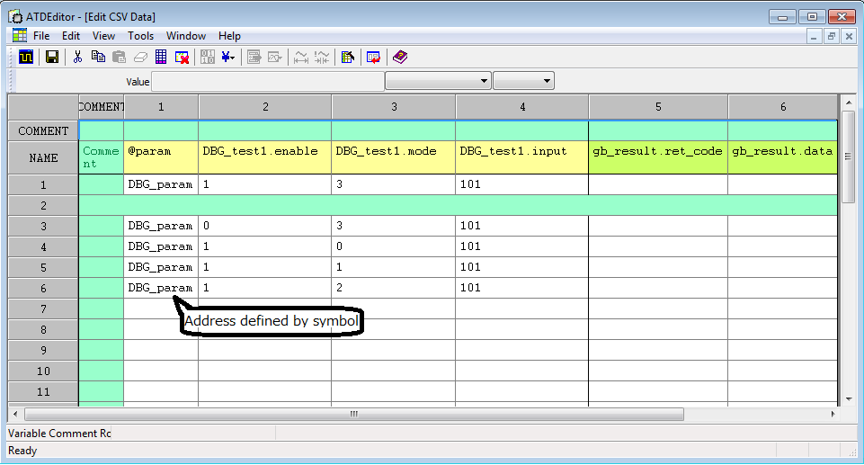Open the Help menu

tap(229, 36)
